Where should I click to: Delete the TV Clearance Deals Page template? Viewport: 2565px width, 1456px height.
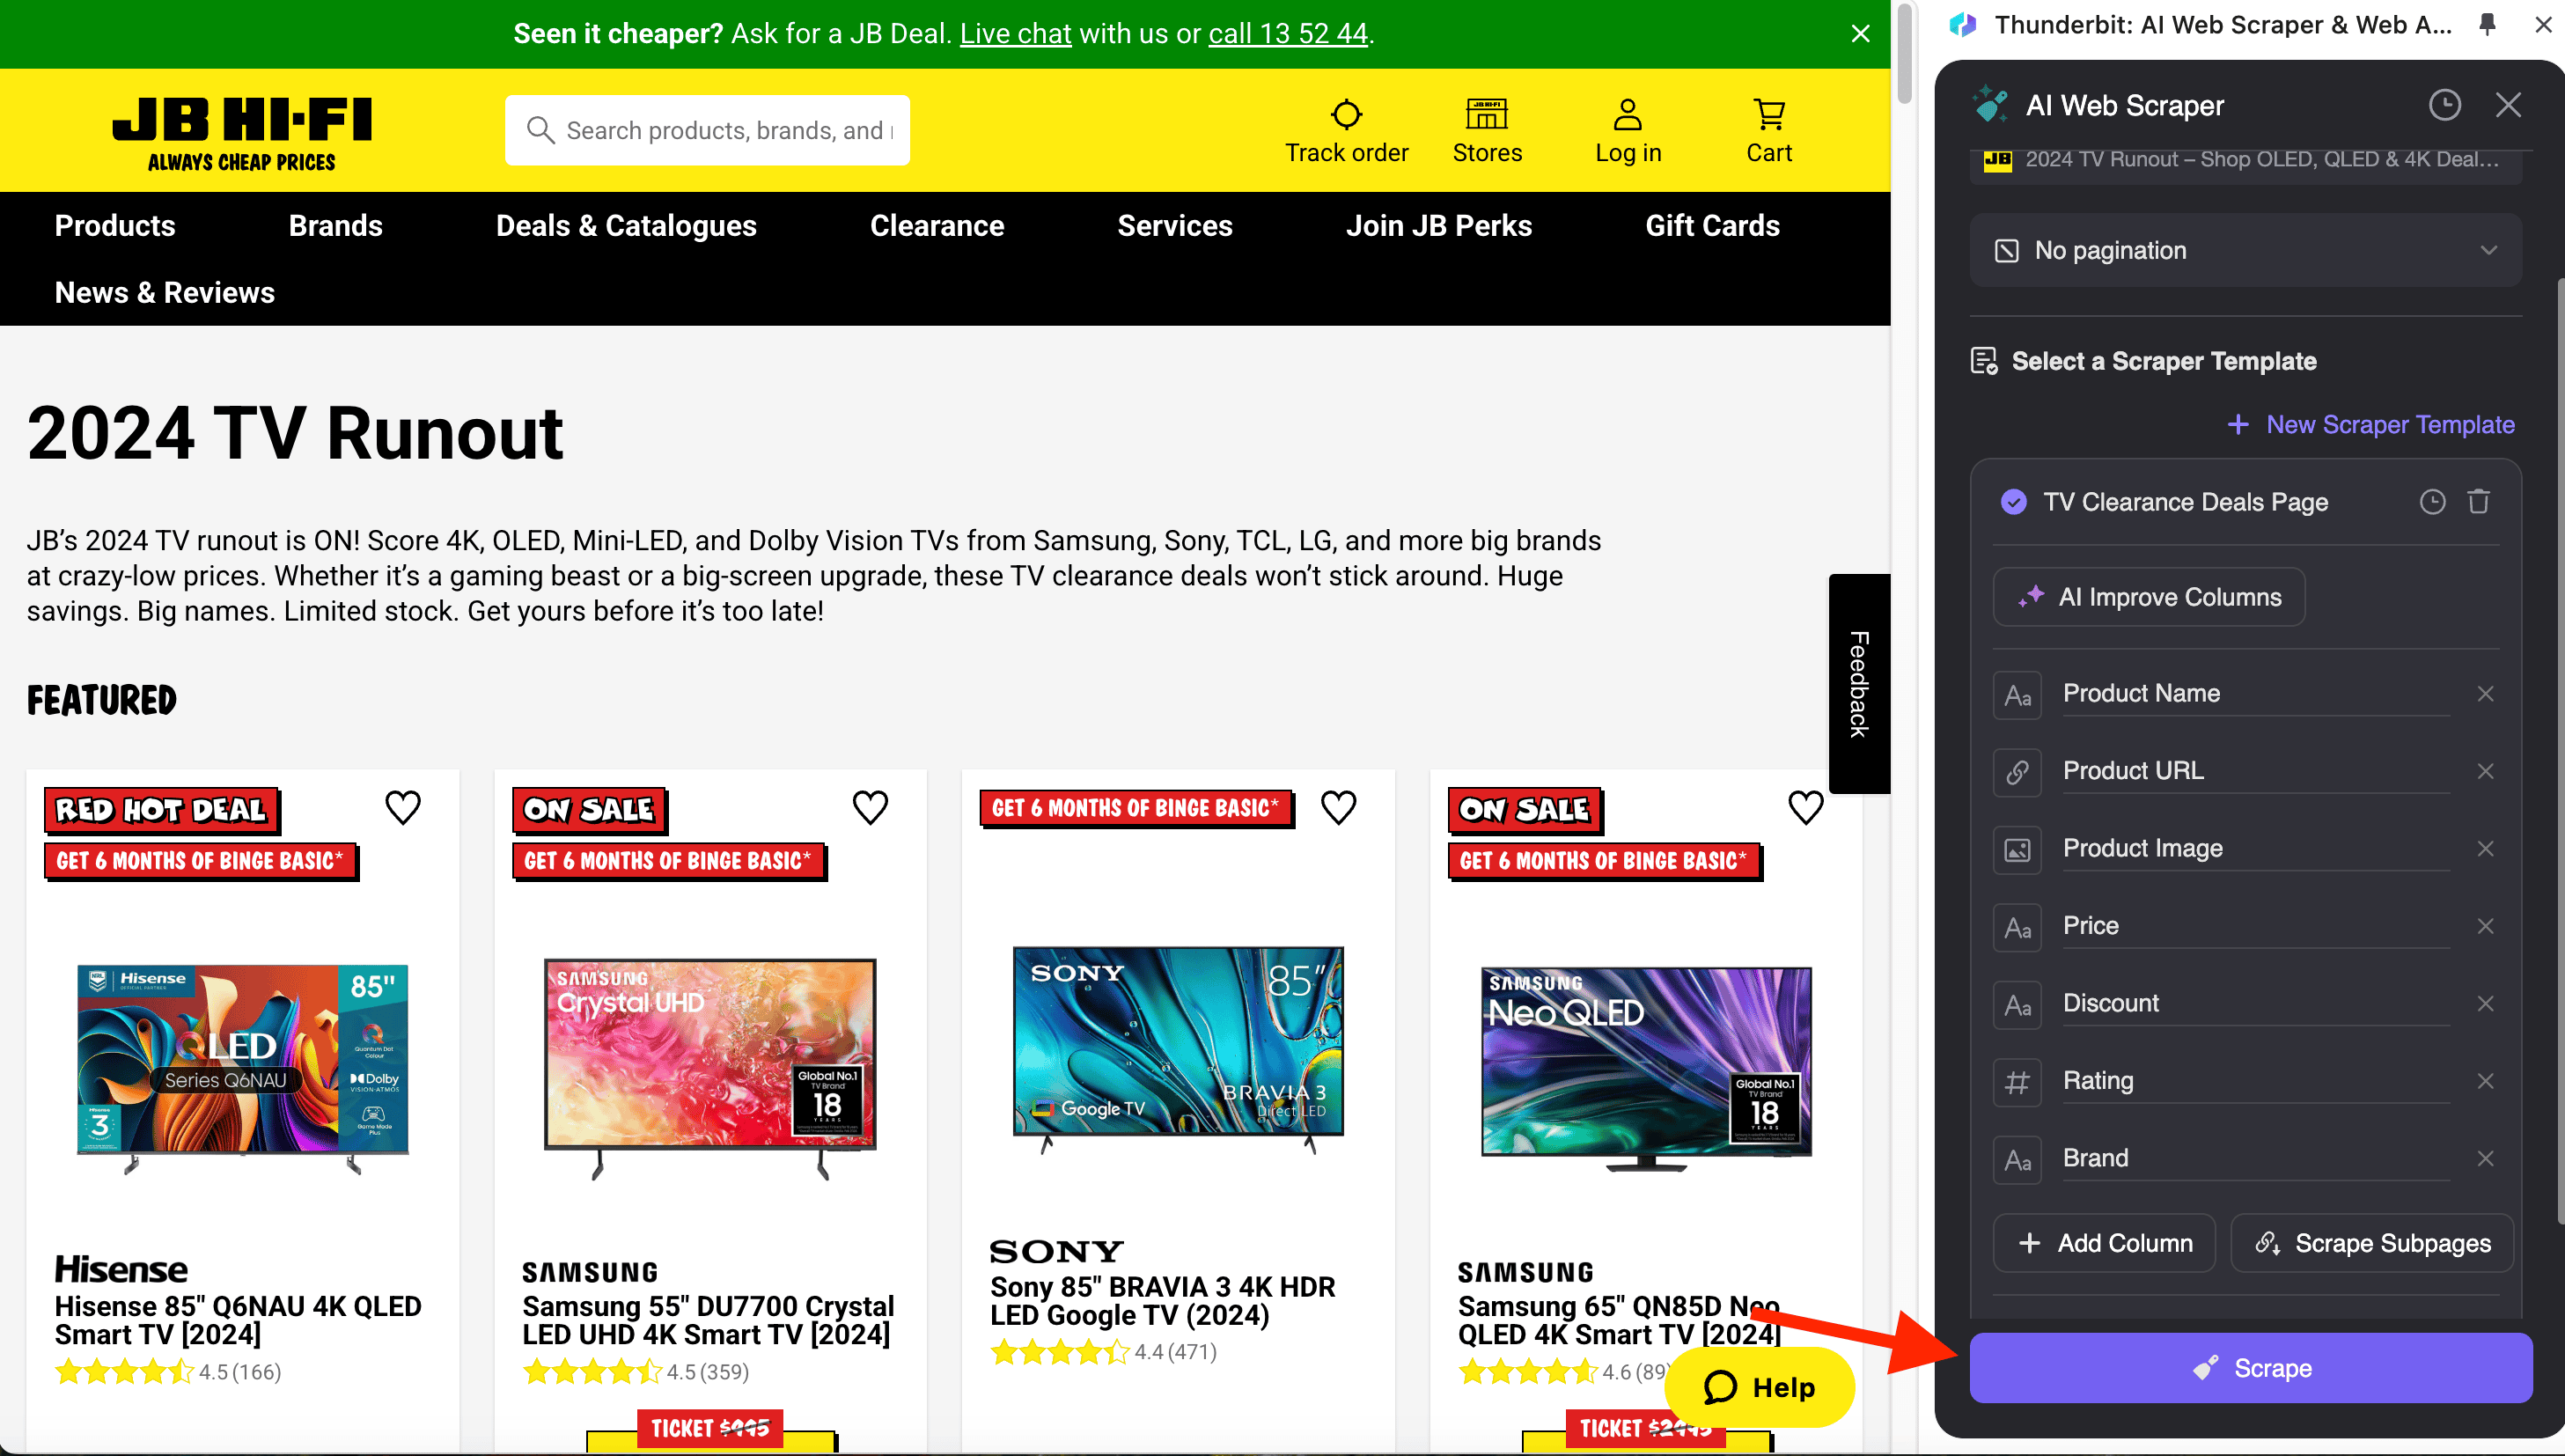pos(2478,502)
